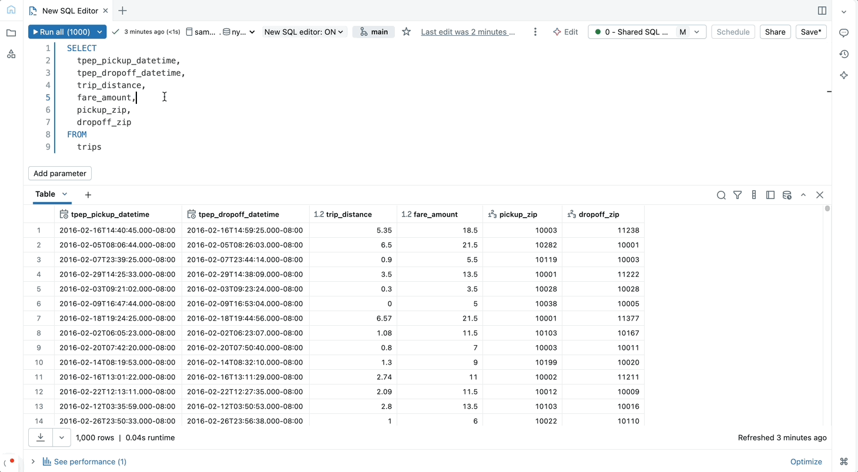The image size is (858, 472).
Task: Open the kebab menu beside last edit
Action: click(535, 32)
